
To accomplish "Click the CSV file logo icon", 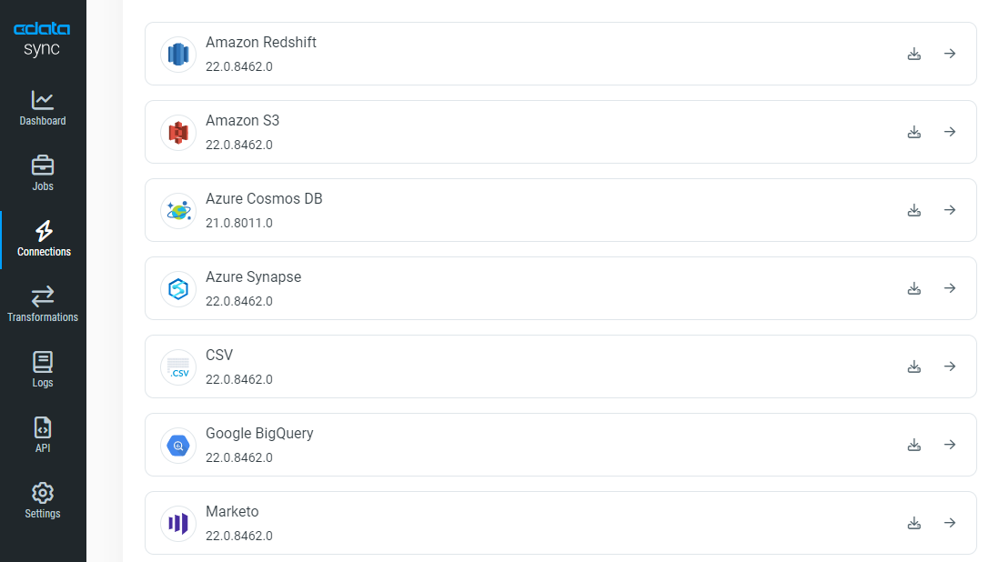I will coord(178,367).
